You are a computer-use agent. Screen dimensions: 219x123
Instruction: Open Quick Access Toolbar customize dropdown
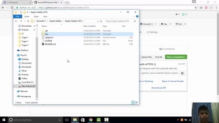(x=27, y=12)
